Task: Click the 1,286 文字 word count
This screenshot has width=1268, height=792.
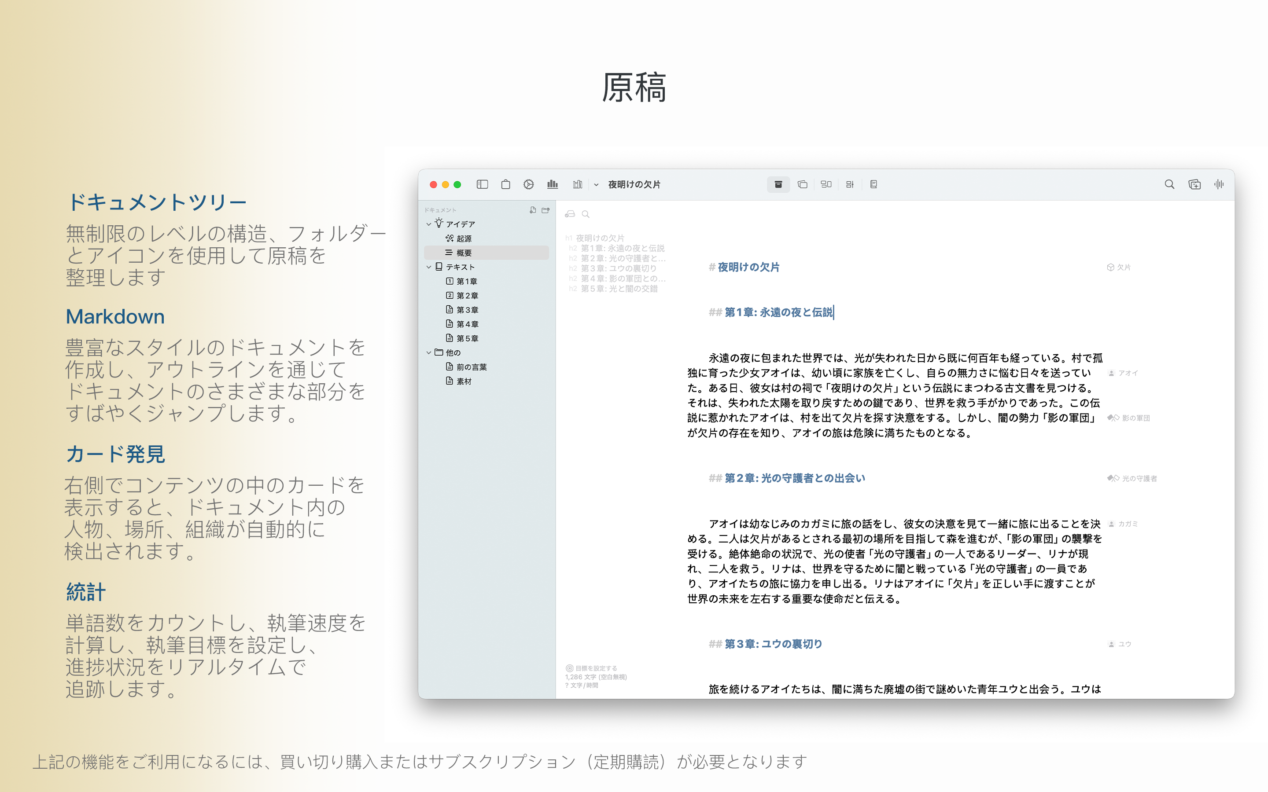Action: point(596,677)
